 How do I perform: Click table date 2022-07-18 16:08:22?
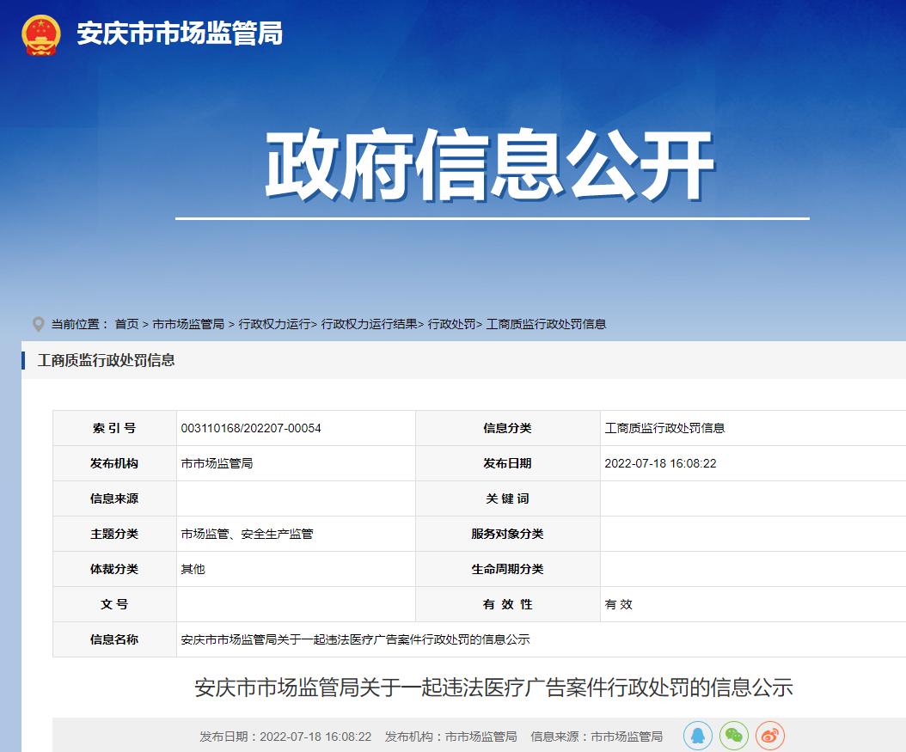click(660, 463)
